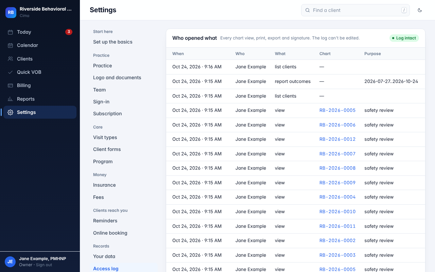
Task: Click the Log intact status badge
Action: pos(404,38)
